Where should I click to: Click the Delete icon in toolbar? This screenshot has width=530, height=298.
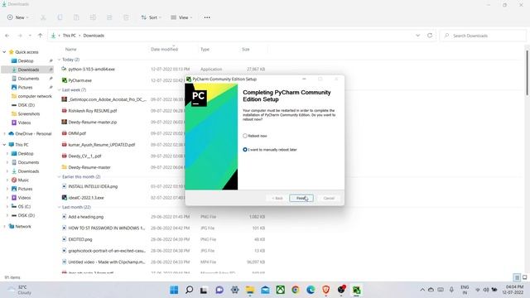126,17
